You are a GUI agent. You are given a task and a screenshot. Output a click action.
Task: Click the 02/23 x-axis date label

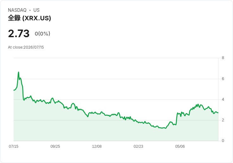point(138,146)
